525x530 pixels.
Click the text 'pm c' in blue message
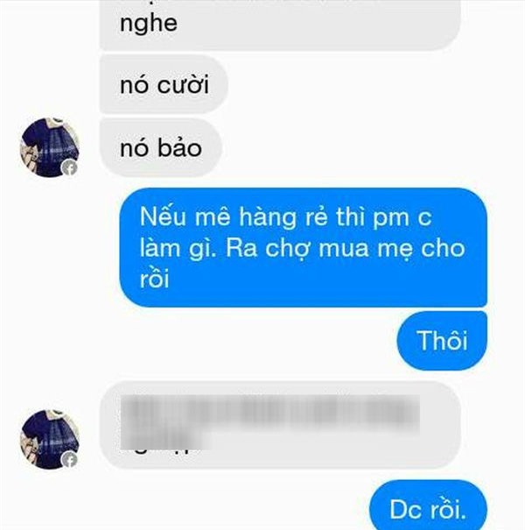click(x=402, y=217)
